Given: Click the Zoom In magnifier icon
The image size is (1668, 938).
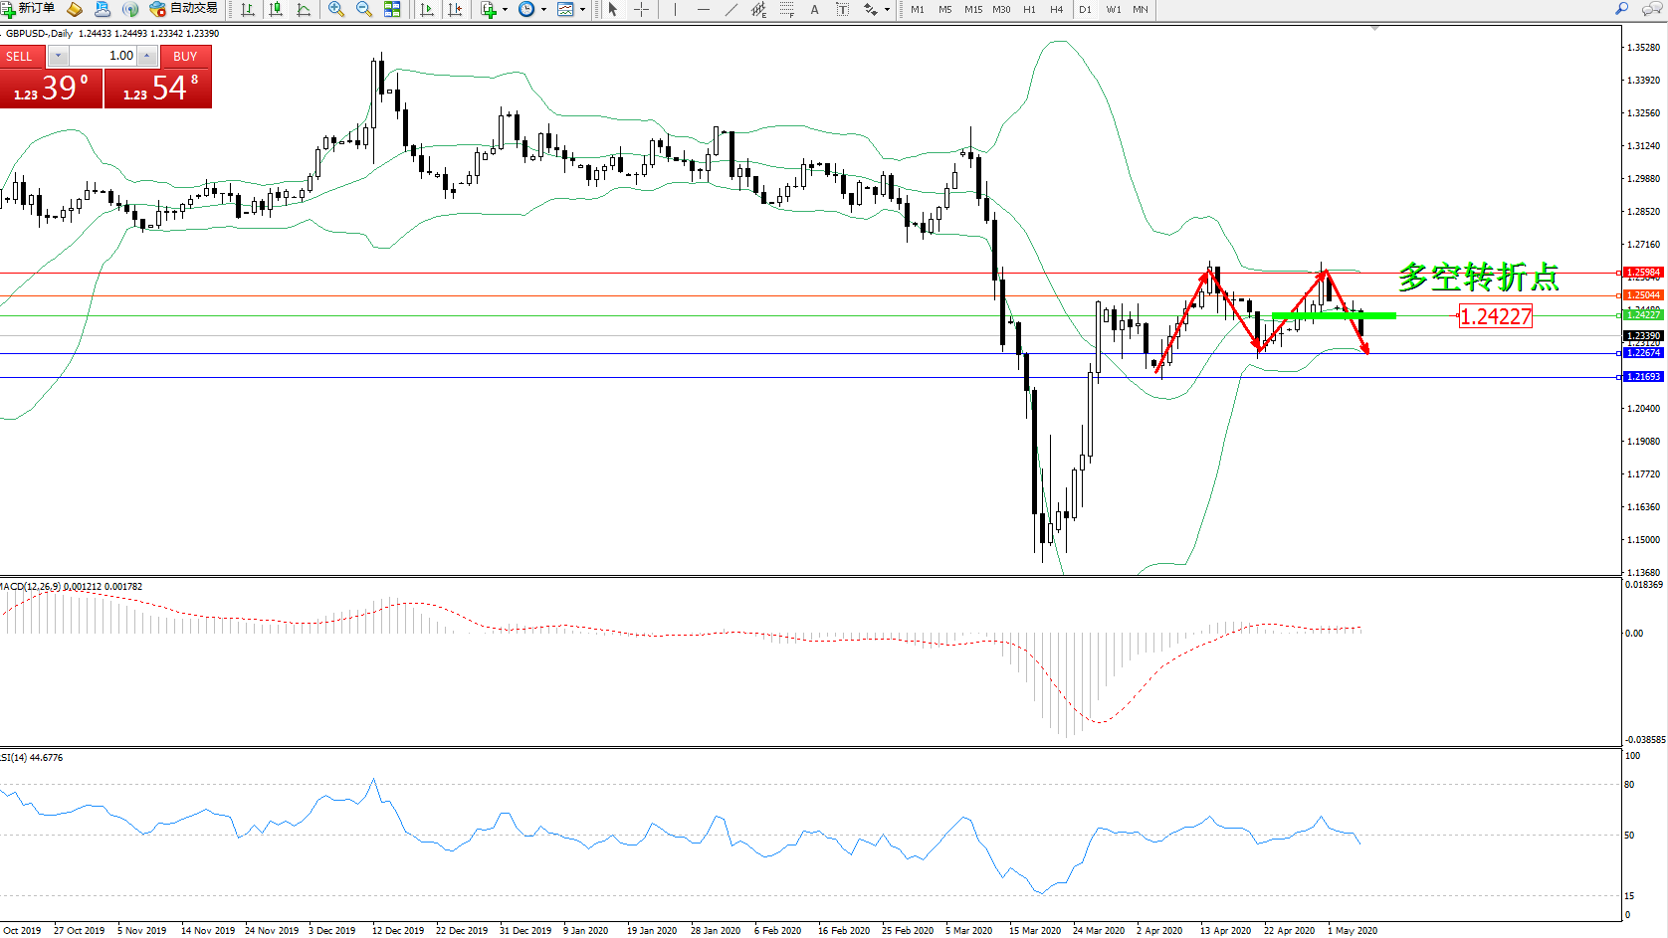Looking at the screenshot, I should click(336, 9).
